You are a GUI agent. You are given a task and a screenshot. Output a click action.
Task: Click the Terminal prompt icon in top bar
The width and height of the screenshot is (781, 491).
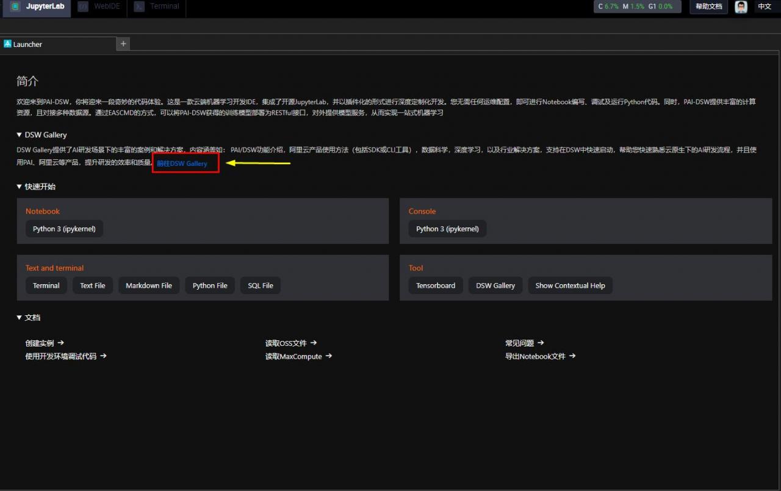pos(139,7)
